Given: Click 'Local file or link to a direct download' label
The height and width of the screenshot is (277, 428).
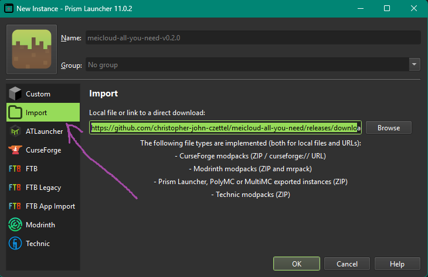Looking at the screenshot, I should coord(147,113).
